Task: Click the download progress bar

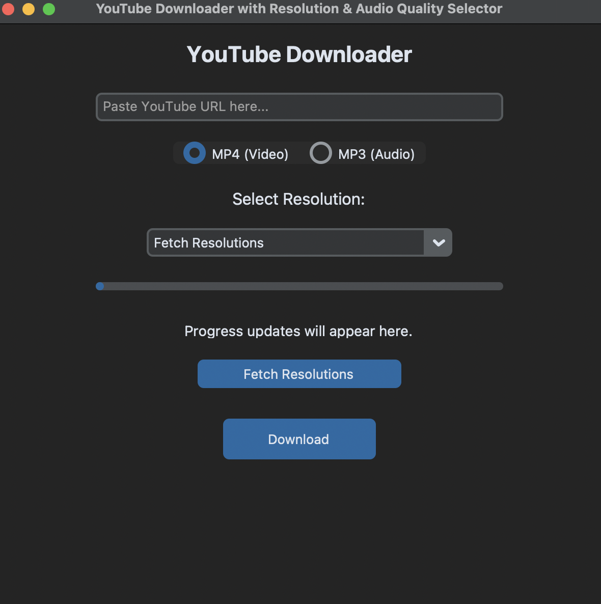Action: (x=299, y=286)
